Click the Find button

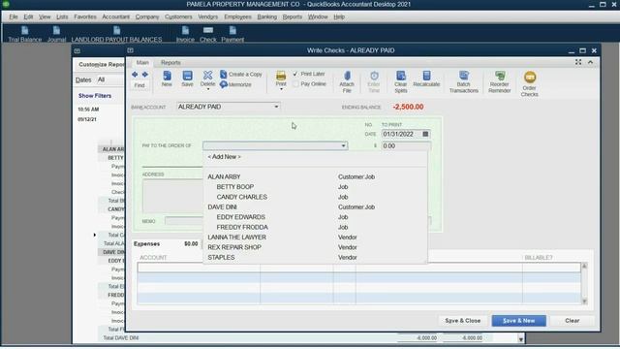[139, 85]
